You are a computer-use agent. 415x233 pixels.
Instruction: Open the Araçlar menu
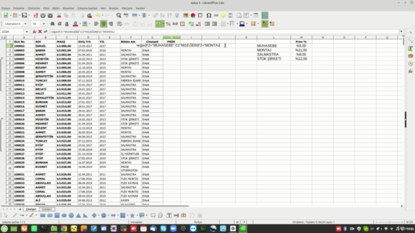pos(113,8)
